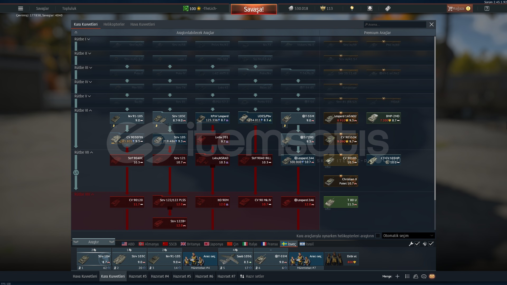
Task: Open Hazırset #3 preset tab
Action: pyautogui.click(x=138, y=276)
